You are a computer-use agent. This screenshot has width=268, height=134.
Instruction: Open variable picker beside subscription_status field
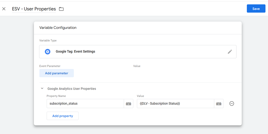(x=129, y=104)
